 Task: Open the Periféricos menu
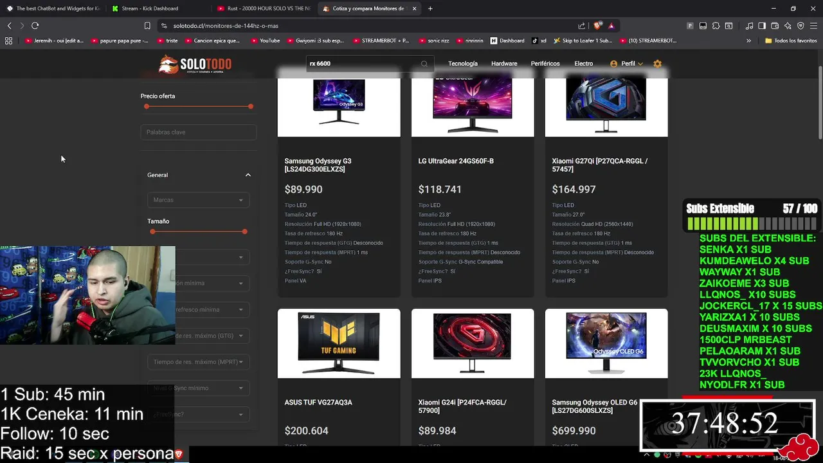[x=545, y=64]
